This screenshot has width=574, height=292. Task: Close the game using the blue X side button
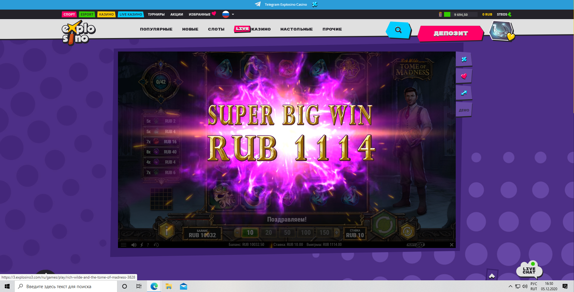pyautogui.click(x=464, y=59)
